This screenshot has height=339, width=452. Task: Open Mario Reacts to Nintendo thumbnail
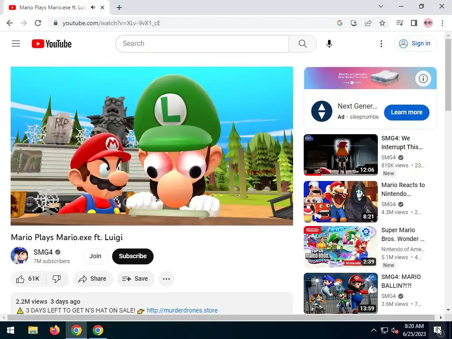click(x=340, y=201)
